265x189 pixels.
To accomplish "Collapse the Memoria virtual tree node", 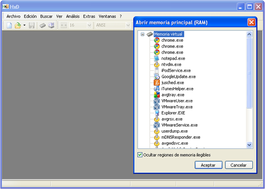I will click(143, 34).
